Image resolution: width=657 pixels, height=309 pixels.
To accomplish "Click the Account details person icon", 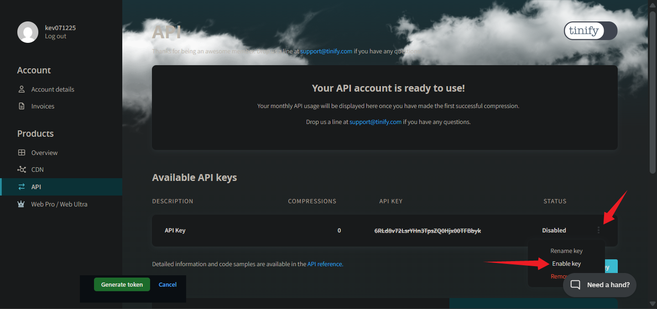I will [21, 89].
